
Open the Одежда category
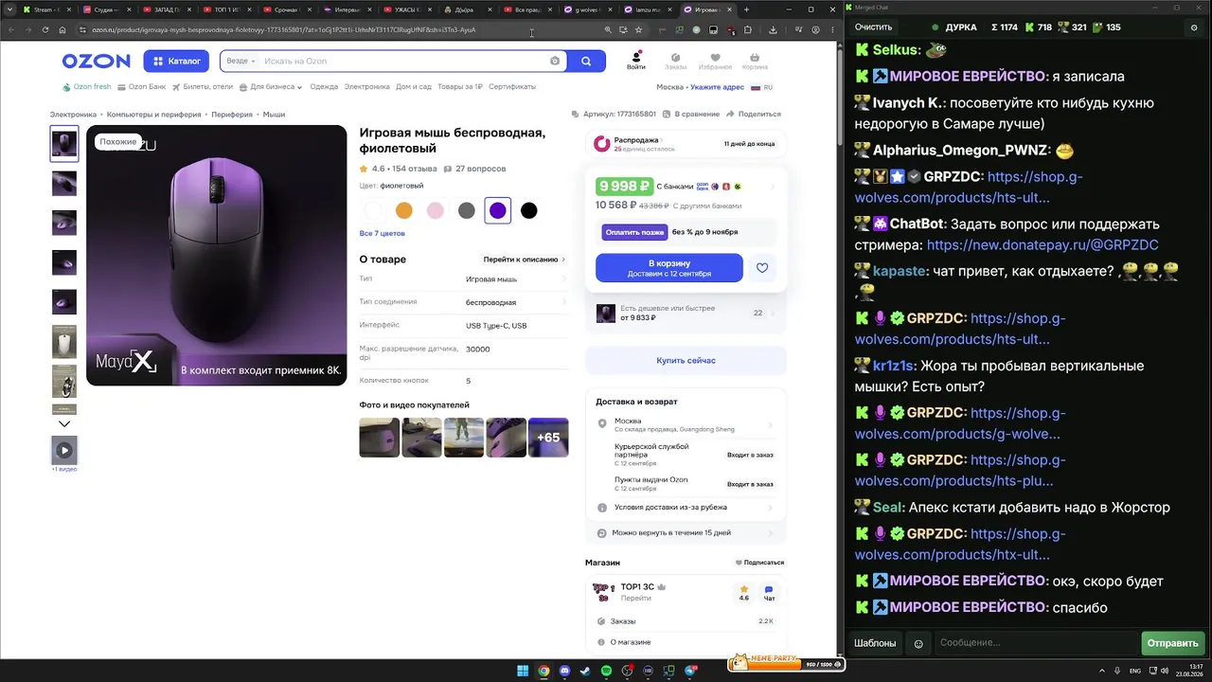click(x=324, y=87)
